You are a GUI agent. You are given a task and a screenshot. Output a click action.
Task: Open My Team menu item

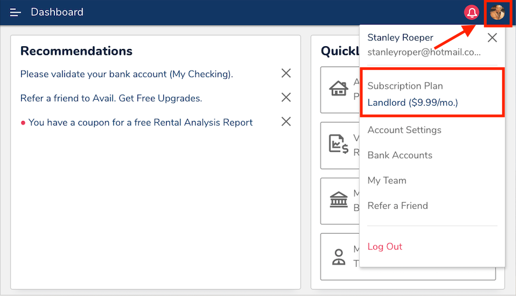tap(387, 180)
